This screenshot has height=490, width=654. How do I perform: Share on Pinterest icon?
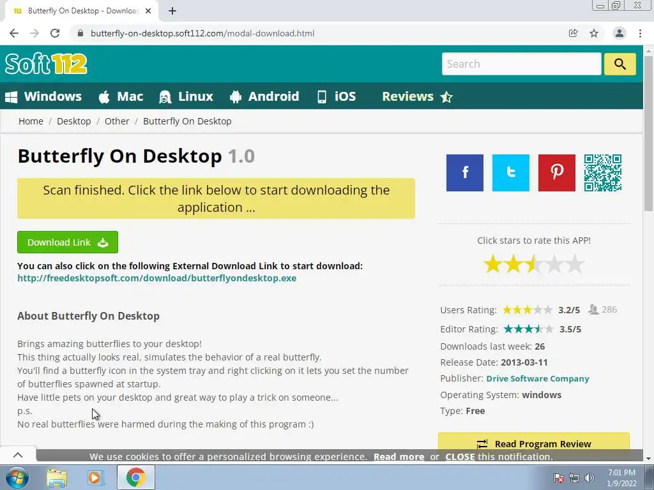pyautogui.click(x=556, y=173)
